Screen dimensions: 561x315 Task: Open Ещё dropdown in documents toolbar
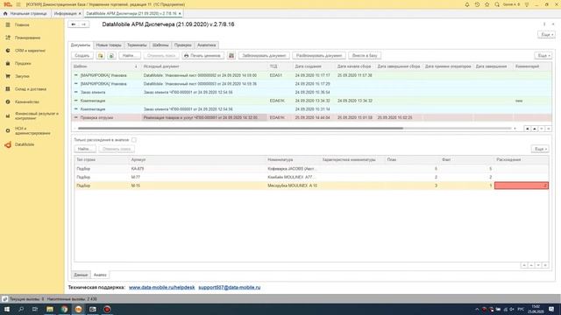click(543, 56)
